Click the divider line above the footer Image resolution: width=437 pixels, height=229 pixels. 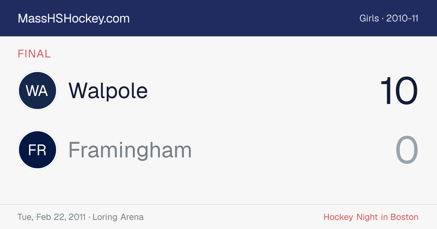coord(219,204)
